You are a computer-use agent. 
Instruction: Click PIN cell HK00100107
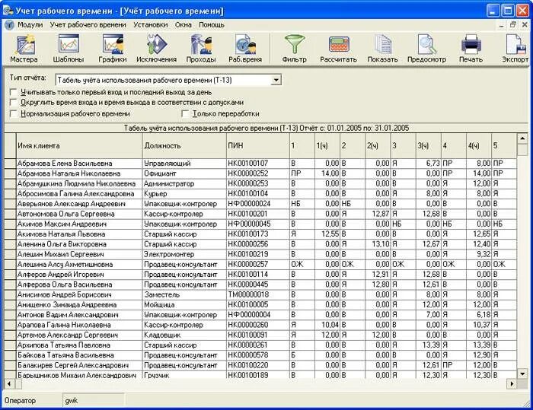(258, 164)
